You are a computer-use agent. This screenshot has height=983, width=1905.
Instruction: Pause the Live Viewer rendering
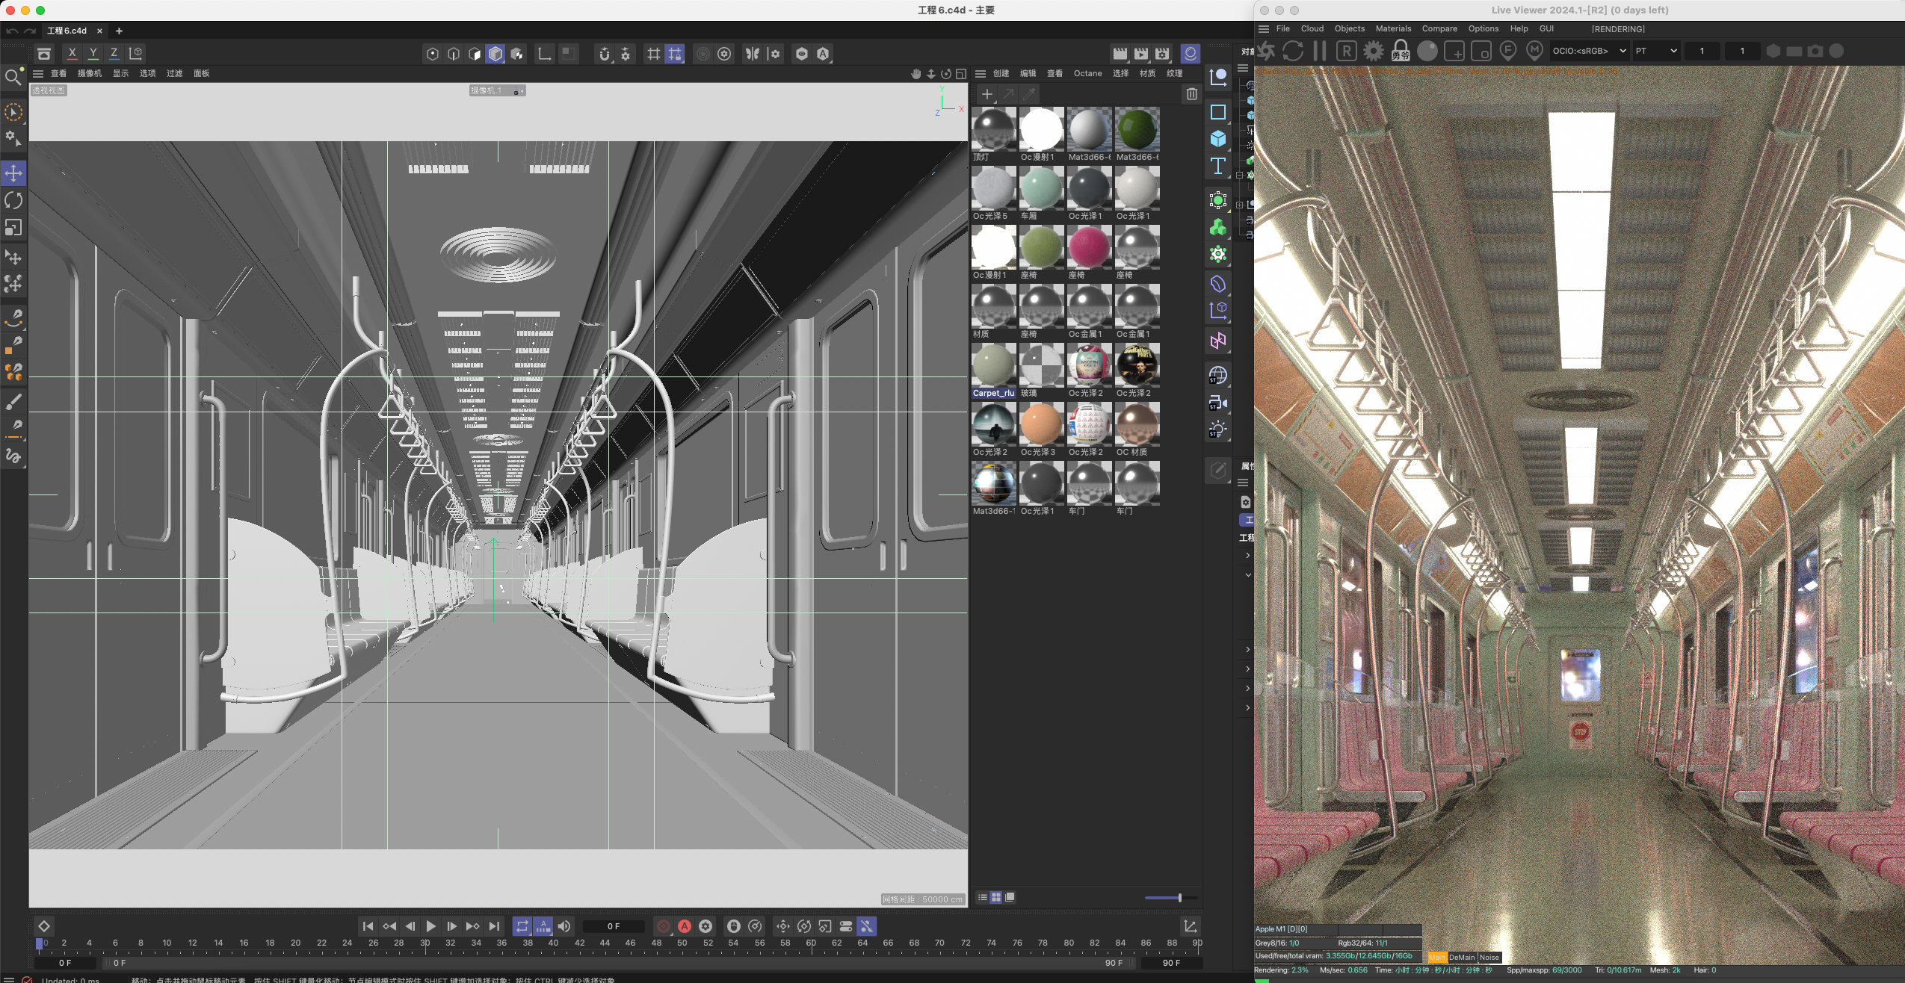(1319, 51)
